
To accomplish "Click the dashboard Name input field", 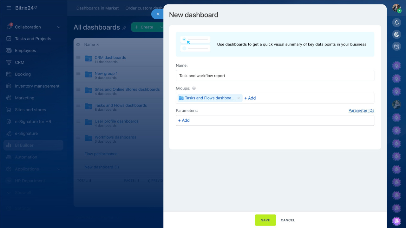I will pyautogui.click(x=275, y=76).
